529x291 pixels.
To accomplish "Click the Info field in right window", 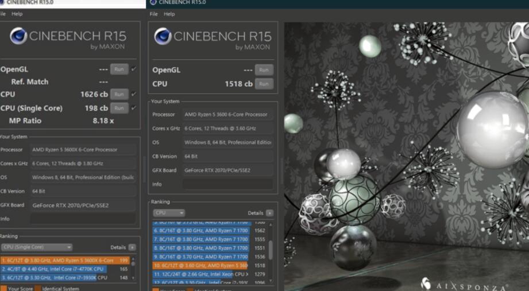I will (x=227, y=184).
